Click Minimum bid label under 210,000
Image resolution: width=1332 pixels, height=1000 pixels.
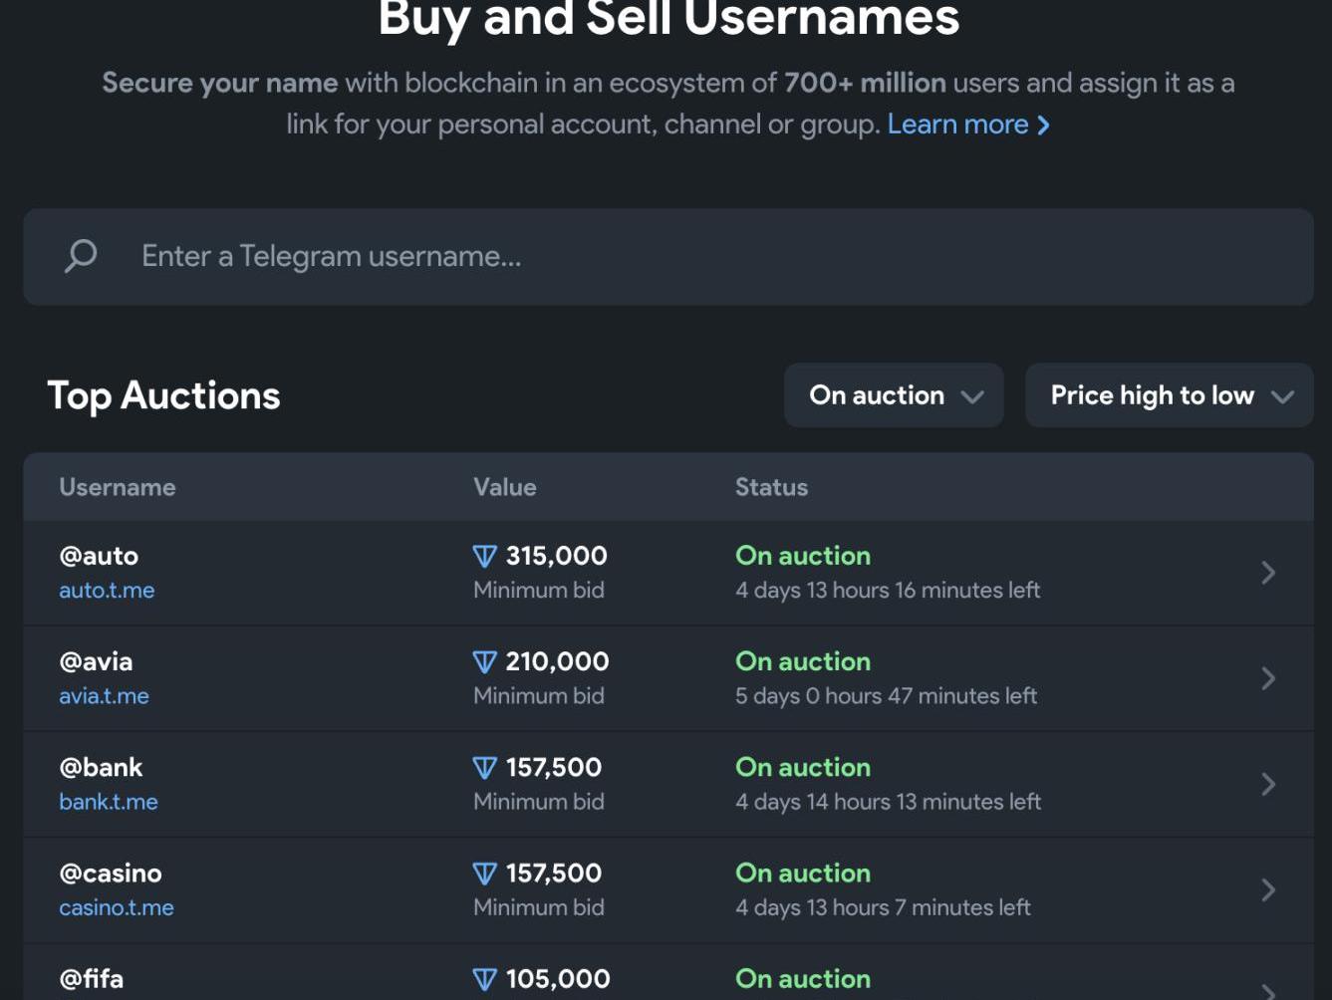(x=539, y=695)
